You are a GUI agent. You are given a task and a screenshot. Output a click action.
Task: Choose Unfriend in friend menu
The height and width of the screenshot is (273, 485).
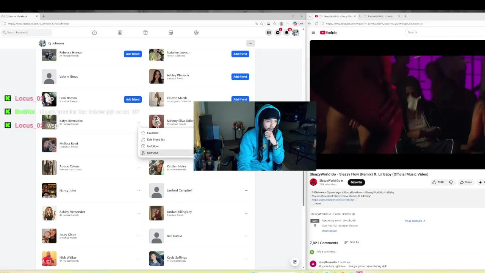pos(166,153)
